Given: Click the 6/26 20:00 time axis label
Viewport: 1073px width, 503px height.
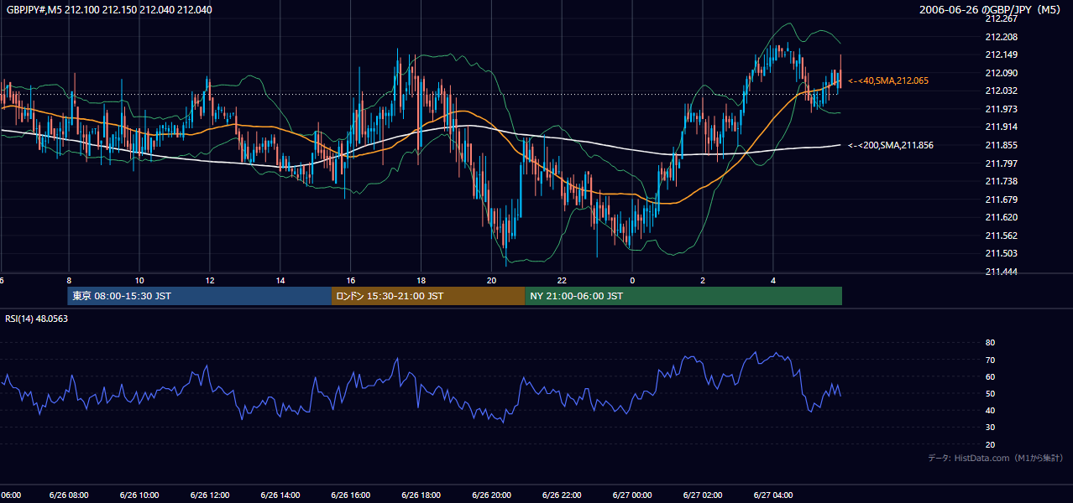Looking at the screenshot, I should (x=491, y=495).
